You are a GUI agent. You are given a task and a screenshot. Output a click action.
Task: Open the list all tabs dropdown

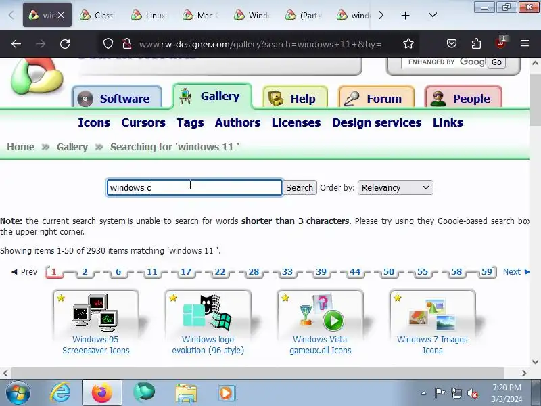(x=433, y=15)
